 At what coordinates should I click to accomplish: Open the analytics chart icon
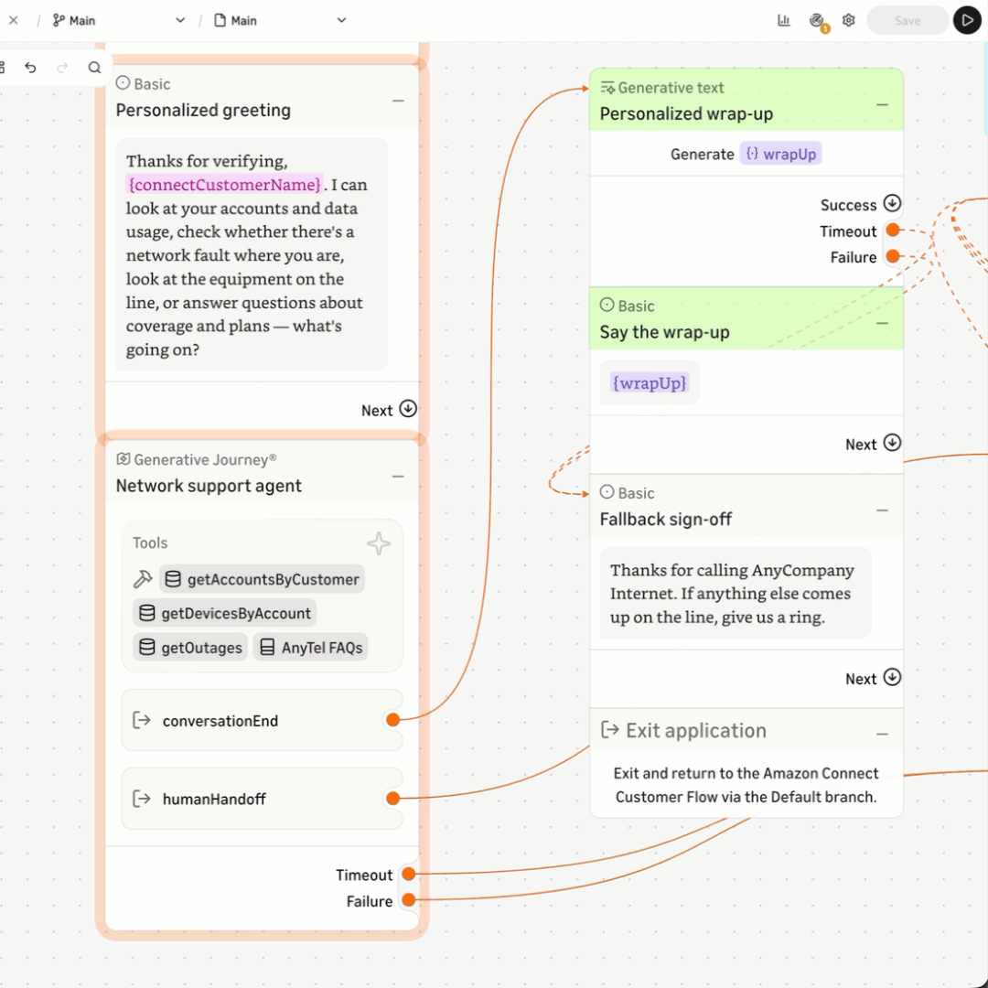[x=784, y=20]
